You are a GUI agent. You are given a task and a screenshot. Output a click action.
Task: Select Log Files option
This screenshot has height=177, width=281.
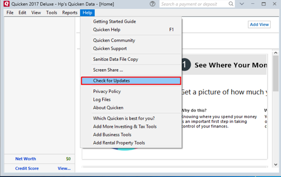pyautogui.click(x=102, y=100)
